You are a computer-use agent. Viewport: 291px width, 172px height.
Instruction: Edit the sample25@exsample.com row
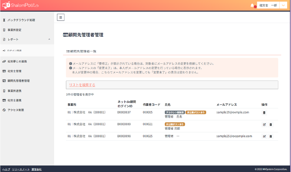pyautogui.click(x=264, y=136)
